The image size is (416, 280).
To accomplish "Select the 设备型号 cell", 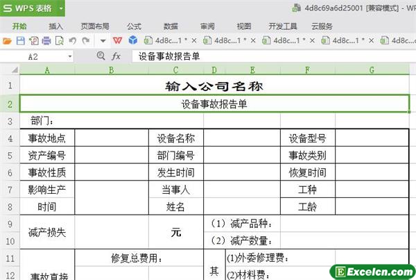I will pos(307,138).
